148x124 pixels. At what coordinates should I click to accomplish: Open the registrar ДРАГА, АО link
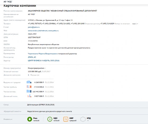coord(32,57)
